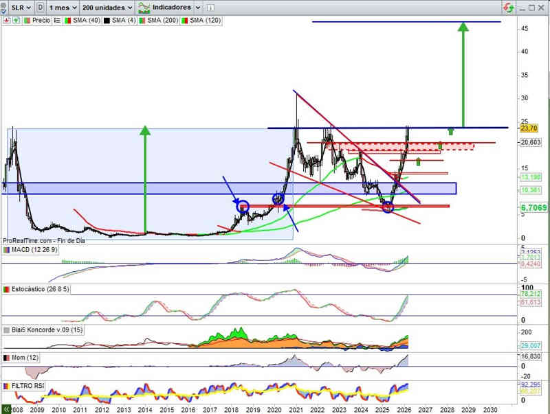
Task: Click the black SMA (4) color swatch
Action: [109, 21]
